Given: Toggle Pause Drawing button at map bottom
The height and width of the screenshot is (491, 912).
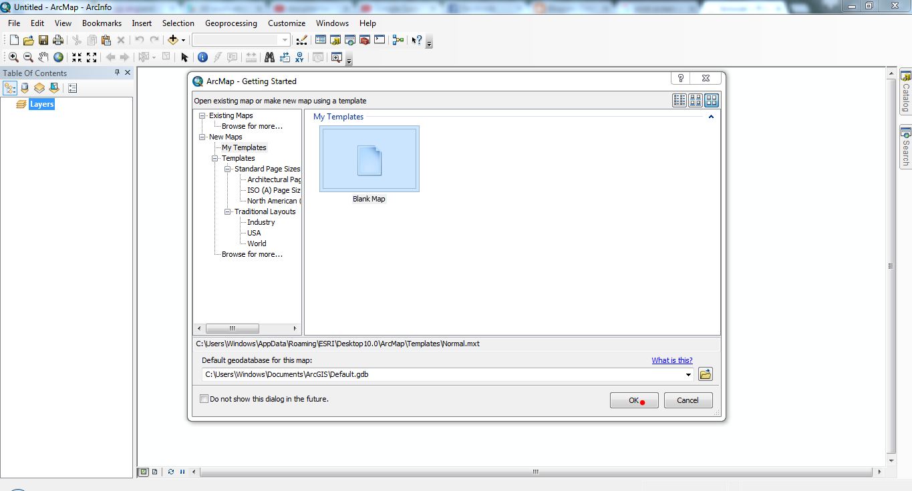Looking at the screenshot, I should (182, 472).
